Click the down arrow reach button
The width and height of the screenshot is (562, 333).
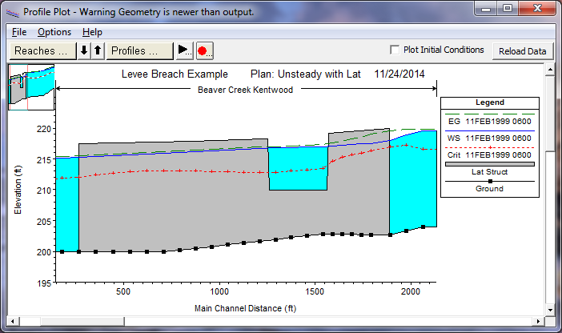84,50
